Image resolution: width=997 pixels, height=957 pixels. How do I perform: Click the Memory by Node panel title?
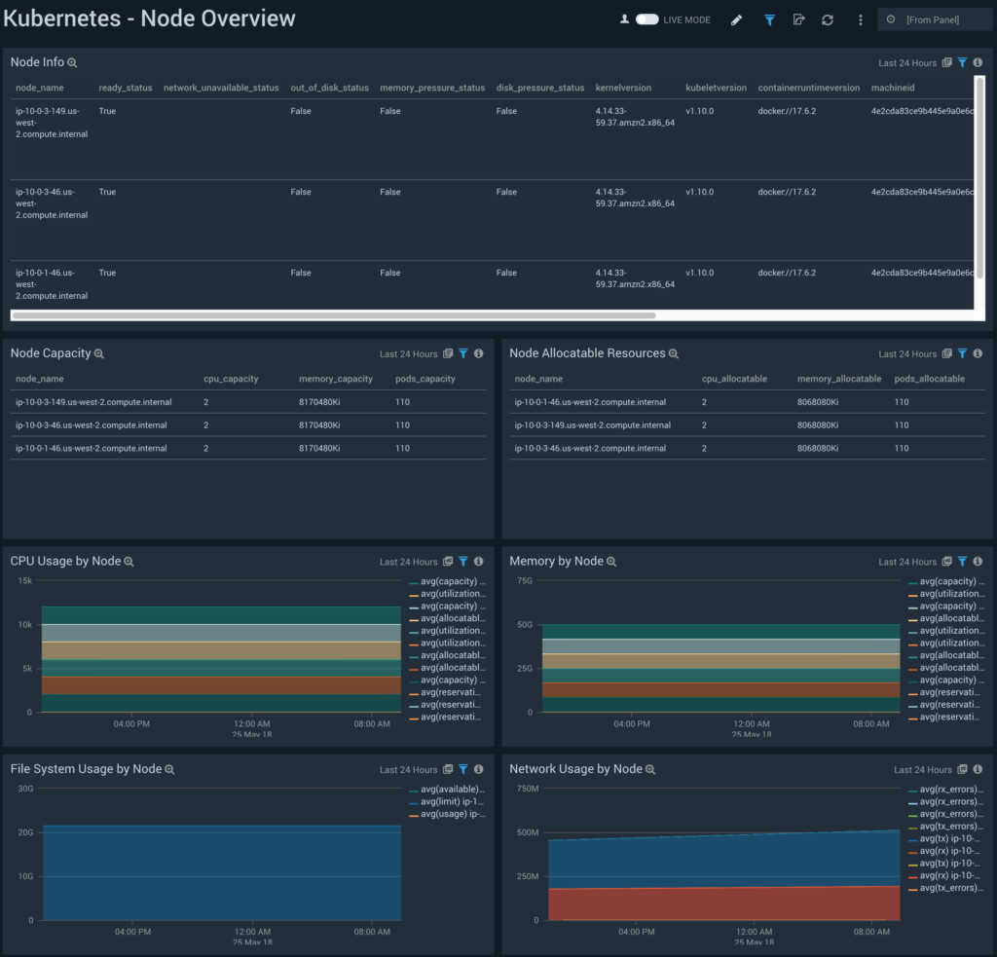(x=556, y=562)
